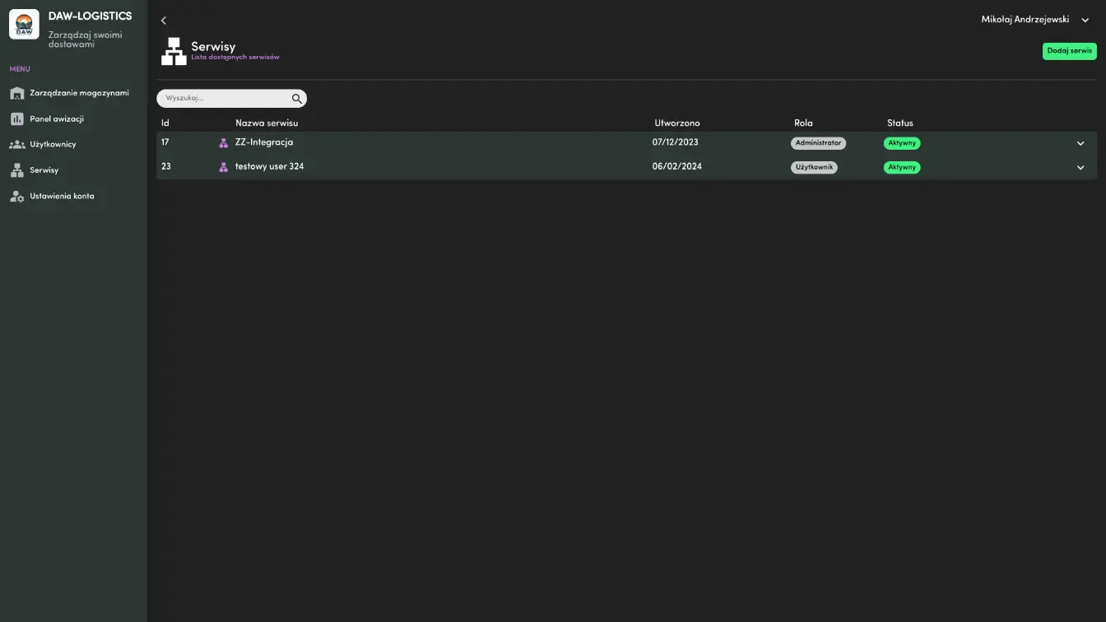Click the chart icon beside Panel awizacji
The image size is (1106, 622).
point(16,118)
